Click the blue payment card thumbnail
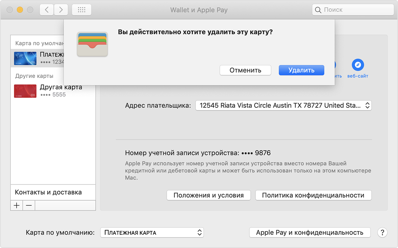Viewport: 398px width, 248px height. (x=25, y=58)
